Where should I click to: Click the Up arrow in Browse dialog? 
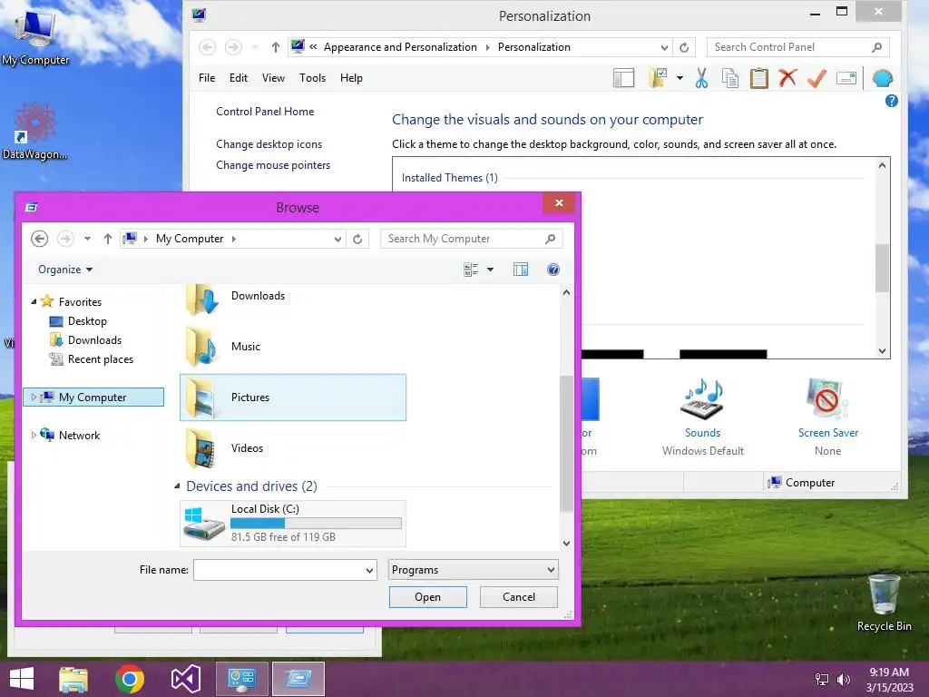point(108,239)
